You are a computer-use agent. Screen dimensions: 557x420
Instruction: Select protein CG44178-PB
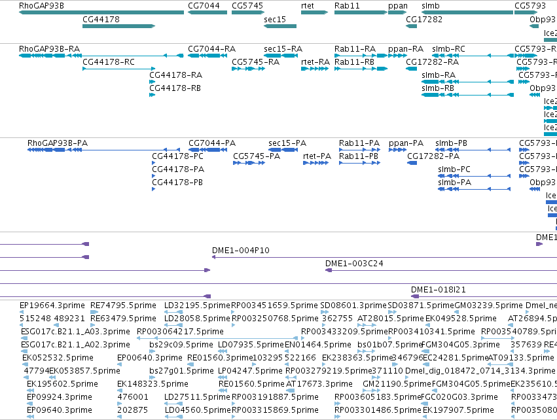(153, 189)
